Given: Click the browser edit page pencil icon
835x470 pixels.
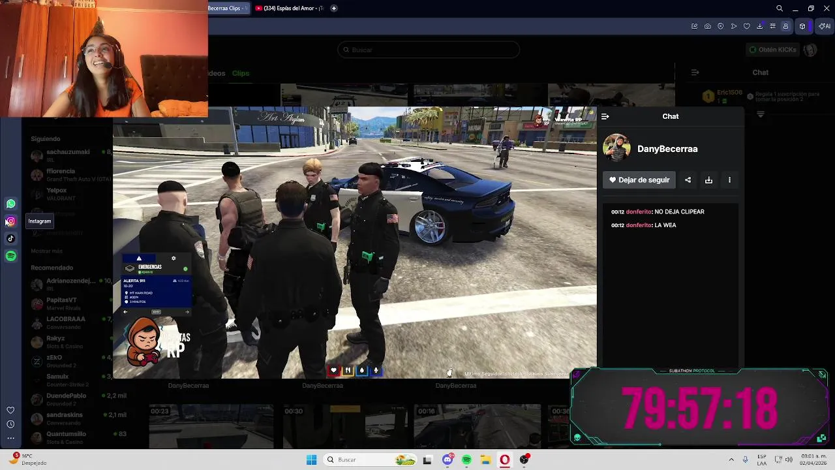Looking at the screenshot, I should point(694,26).
